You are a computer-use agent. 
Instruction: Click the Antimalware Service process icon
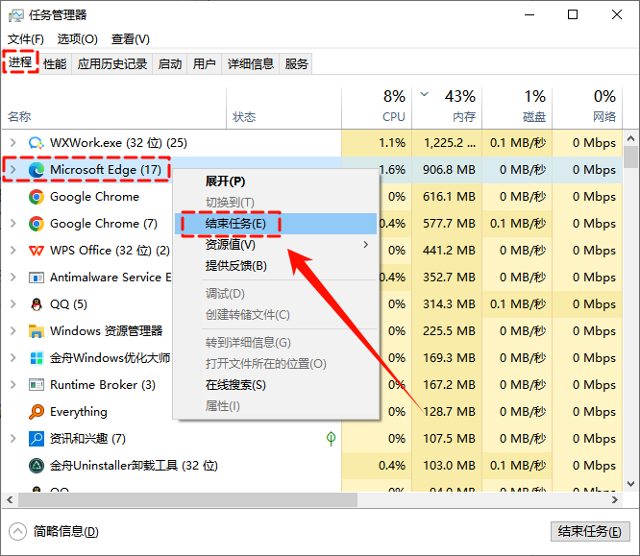(x=37, y=278)
